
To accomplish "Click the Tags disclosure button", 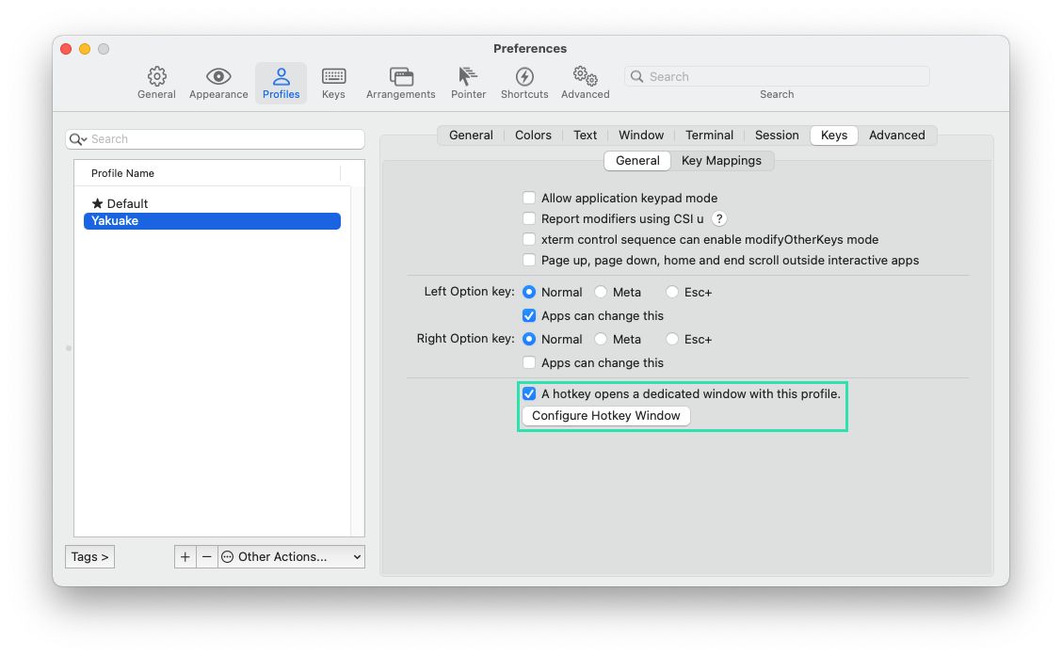I will click(89, 556).
